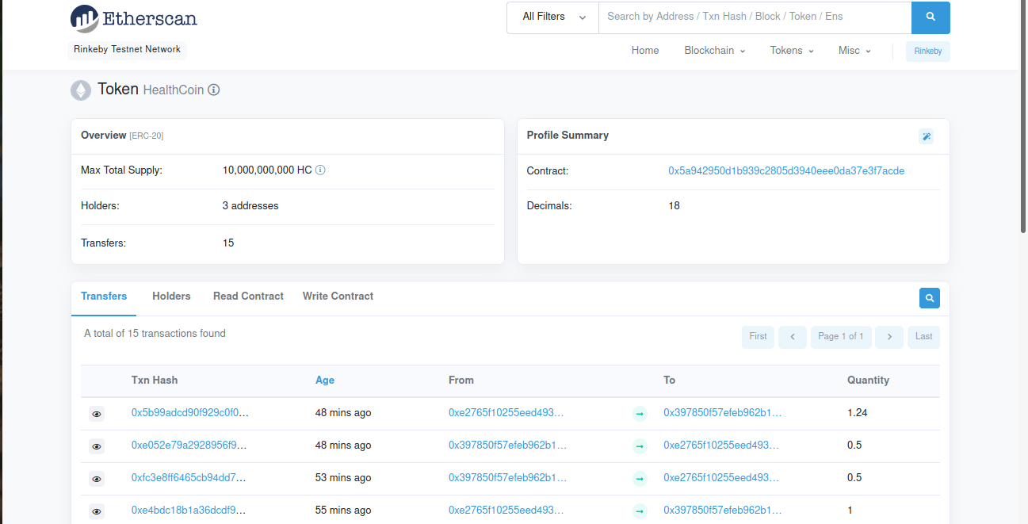Click the 10,000,000,000 HC supply value
Viewport: 1028px width, 524px height.
[x=267, y=170]
